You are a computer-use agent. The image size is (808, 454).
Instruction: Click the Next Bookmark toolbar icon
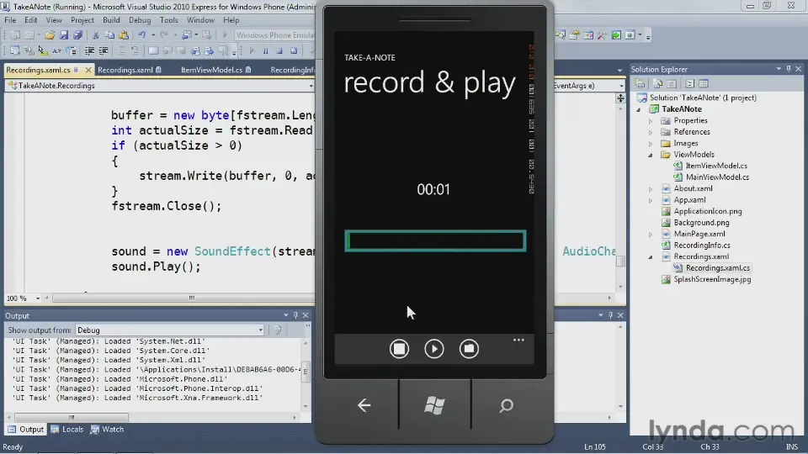(x=181, y=50)
